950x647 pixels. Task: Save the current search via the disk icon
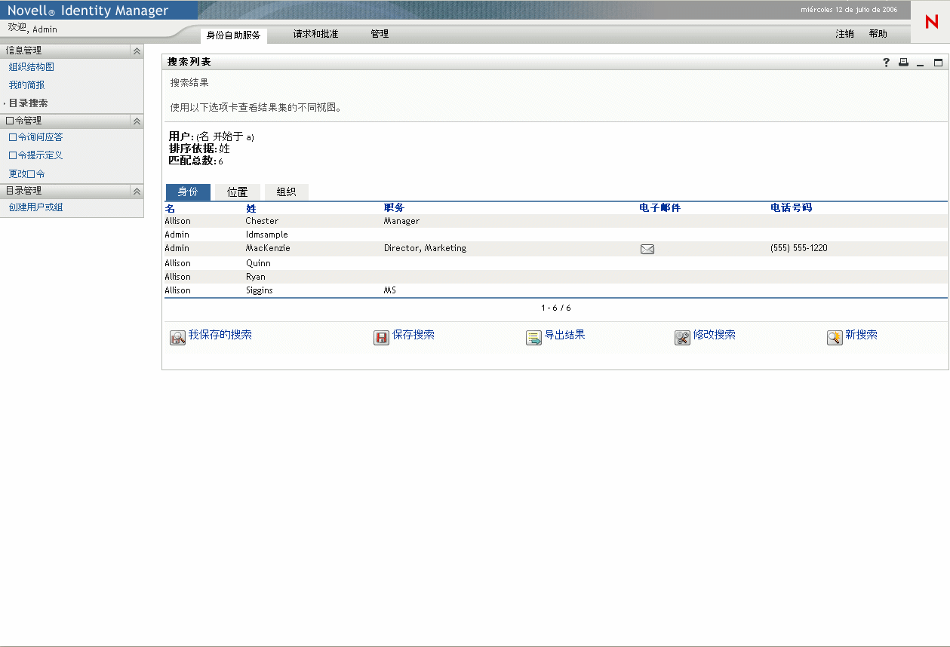tap(381, 337)
